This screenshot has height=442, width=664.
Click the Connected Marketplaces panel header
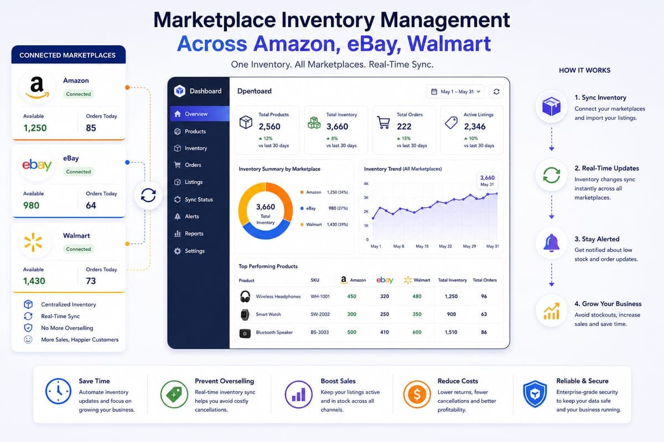pos(68,55)
